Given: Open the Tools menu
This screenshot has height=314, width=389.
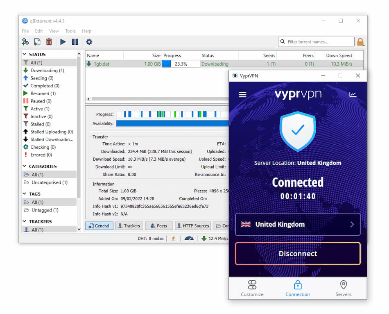Looking at the screenshot, I should coord(70,31).
